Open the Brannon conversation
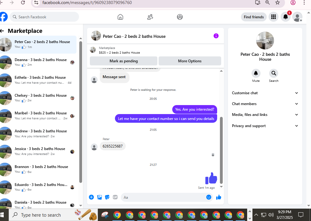 tap(38, 170)
